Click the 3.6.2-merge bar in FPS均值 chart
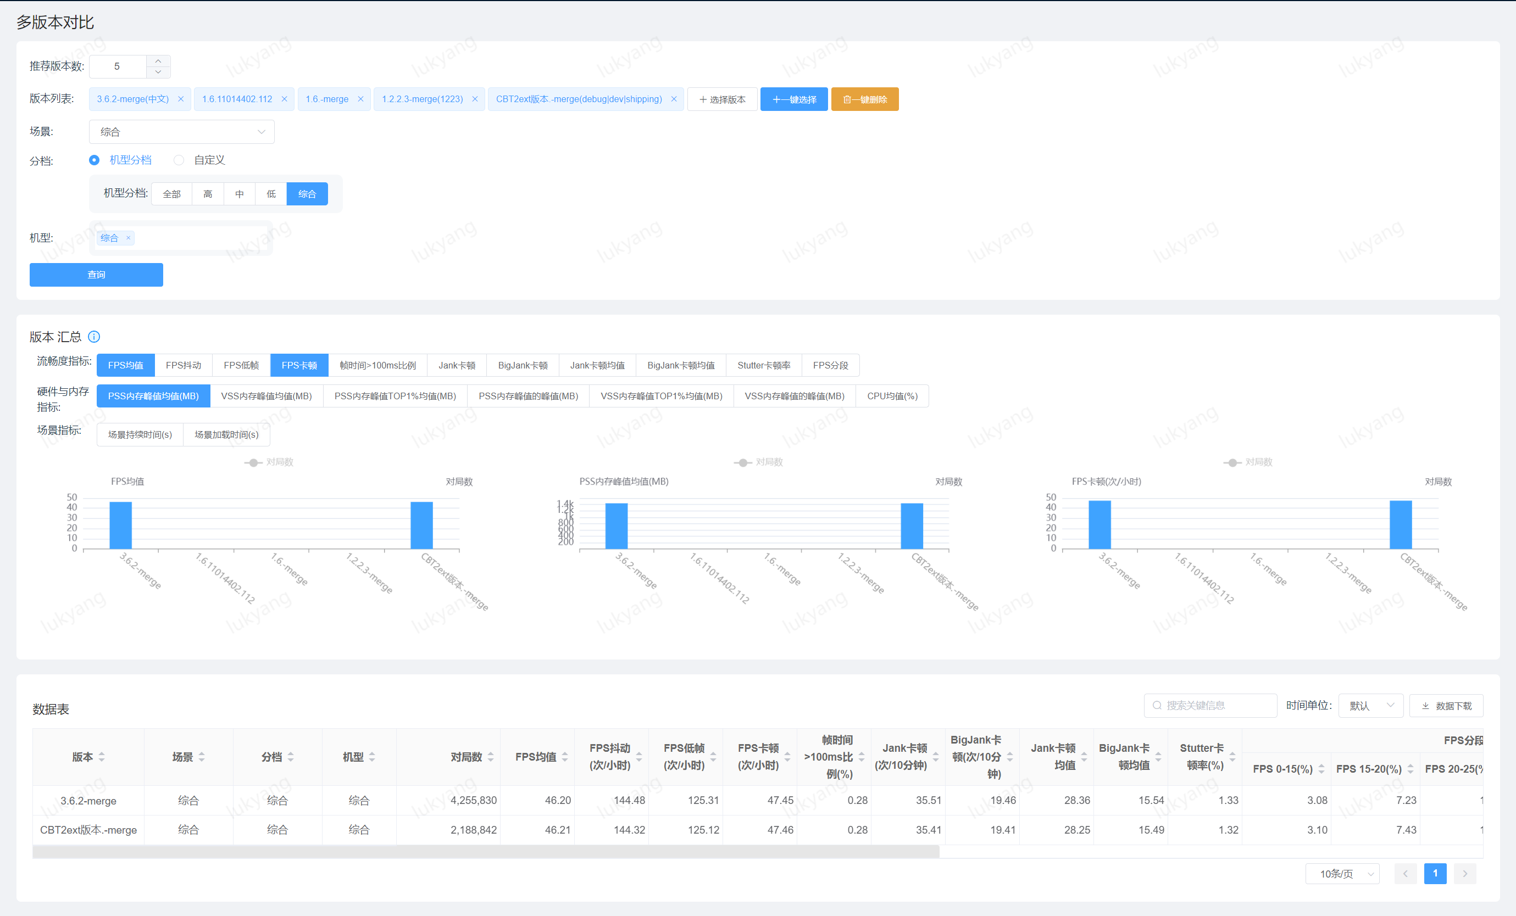1516x916 pixels. 120,525
